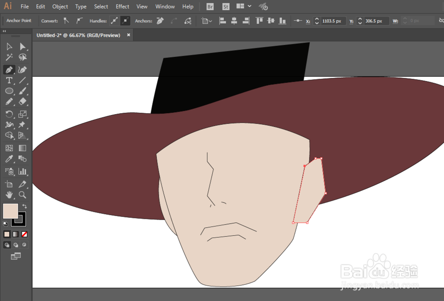Image resolution: width=444 pixels, height=301 pixels.
Task: Select the Zoom magnifier tool
Action: point(23,194)
